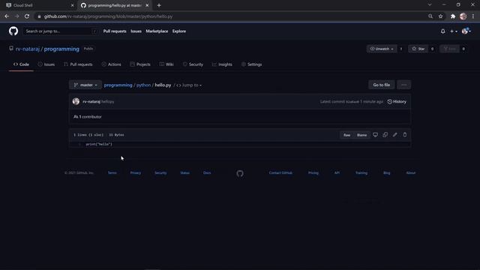Image resolution: width=480 pixels, height=270 pixels.
Task: Star the repository
Action: pos(418,49)
